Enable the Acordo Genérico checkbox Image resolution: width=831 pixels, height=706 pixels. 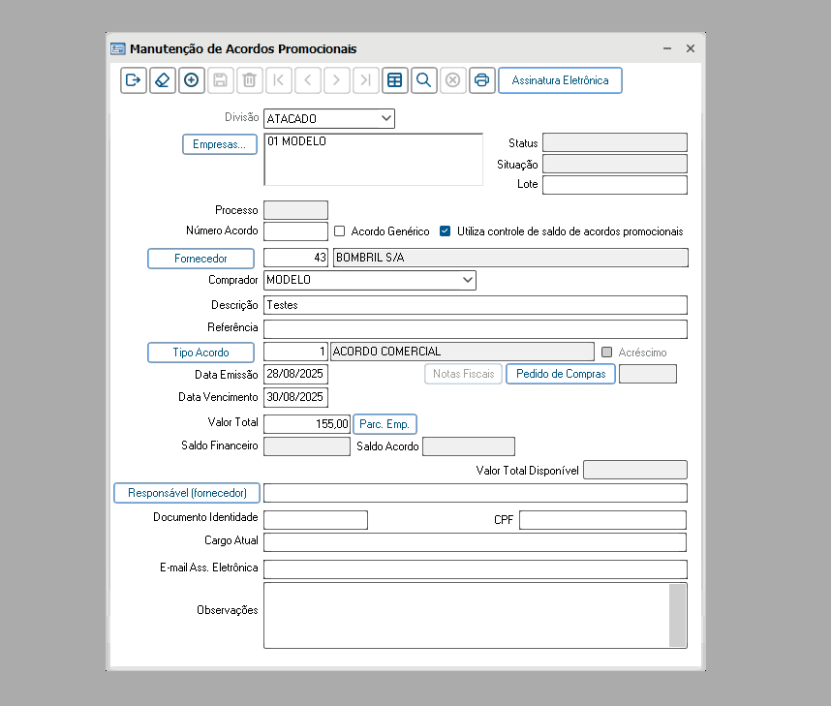click(x=340, y=231)
